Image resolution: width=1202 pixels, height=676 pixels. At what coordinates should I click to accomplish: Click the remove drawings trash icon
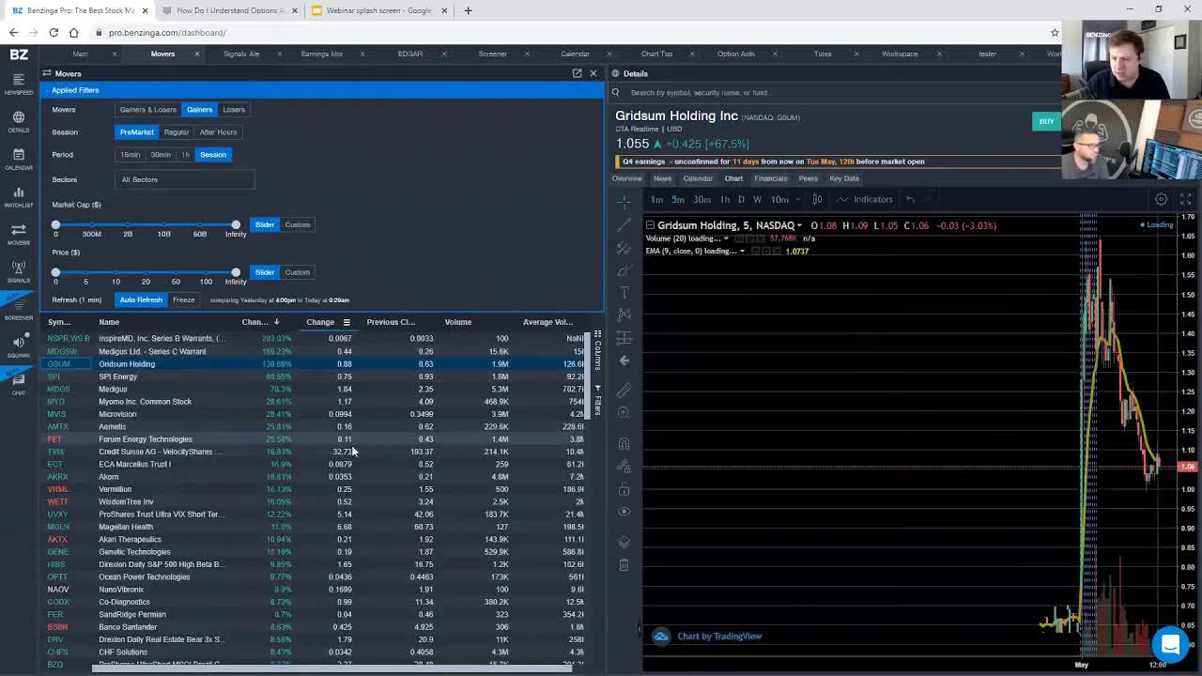coord(624,564)
